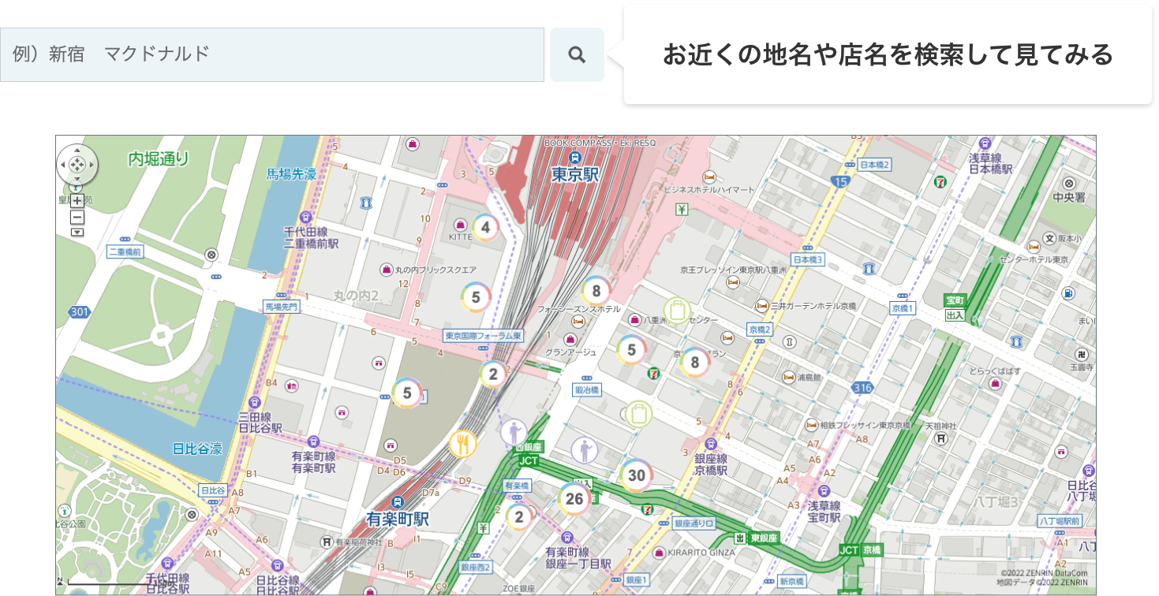Click the 馬場先門 intersection label
1159x596 pixels.
pyautogui.click(x=282, y=306)
